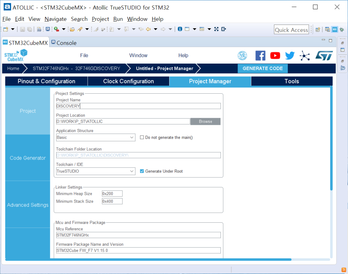Open the CubeMX inner Help menu

[x=183, y=55]
